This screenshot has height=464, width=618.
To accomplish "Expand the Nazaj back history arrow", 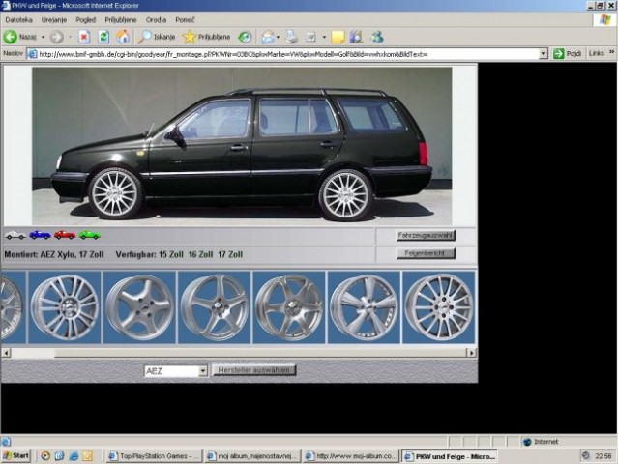I will (43, 37).
